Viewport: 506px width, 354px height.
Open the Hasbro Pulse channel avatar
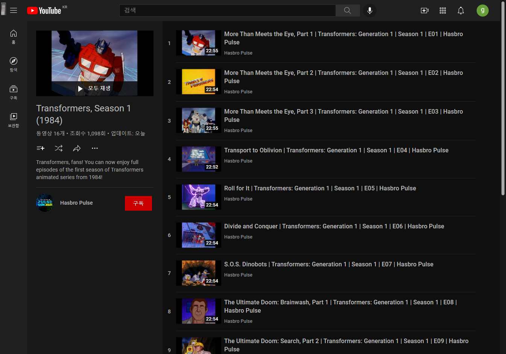click(45, 203)
